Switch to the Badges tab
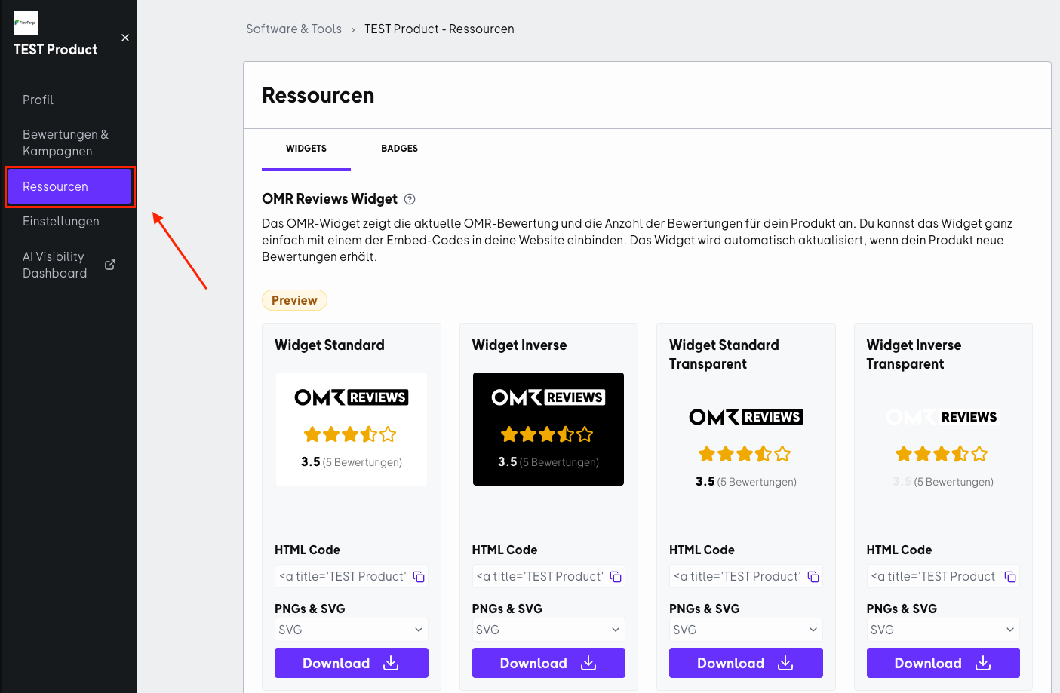This screenshot has width=1060, height=693. click(x=399, y=149)
